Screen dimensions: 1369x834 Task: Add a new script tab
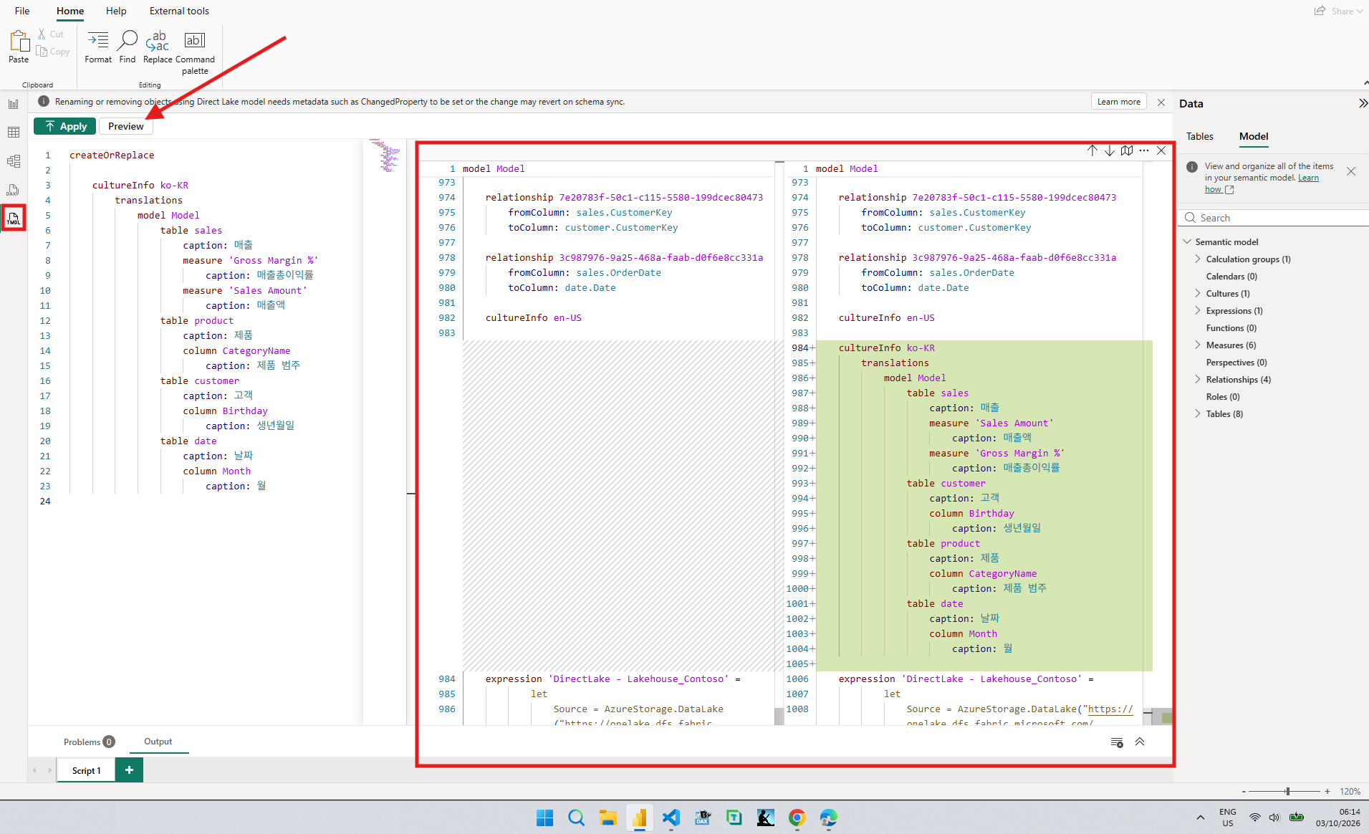(x=129, y=770)
